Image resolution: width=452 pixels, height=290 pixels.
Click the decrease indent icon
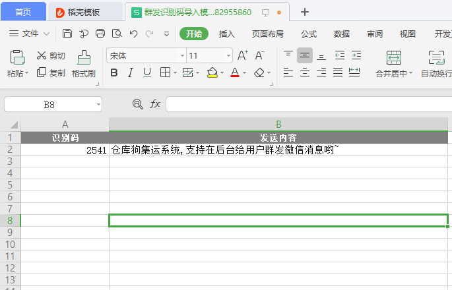pyautogui.click(x=340, y=55)
